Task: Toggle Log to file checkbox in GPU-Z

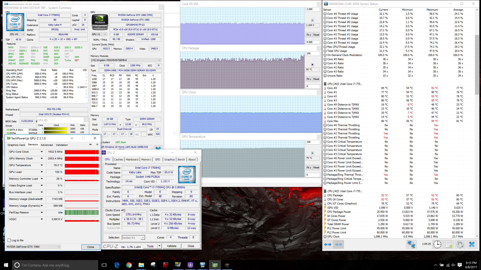Action: point(9,240)
